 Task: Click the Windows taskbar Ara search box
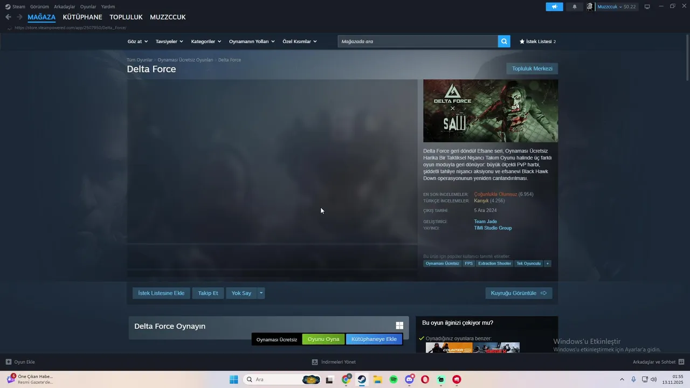point(282,379)
